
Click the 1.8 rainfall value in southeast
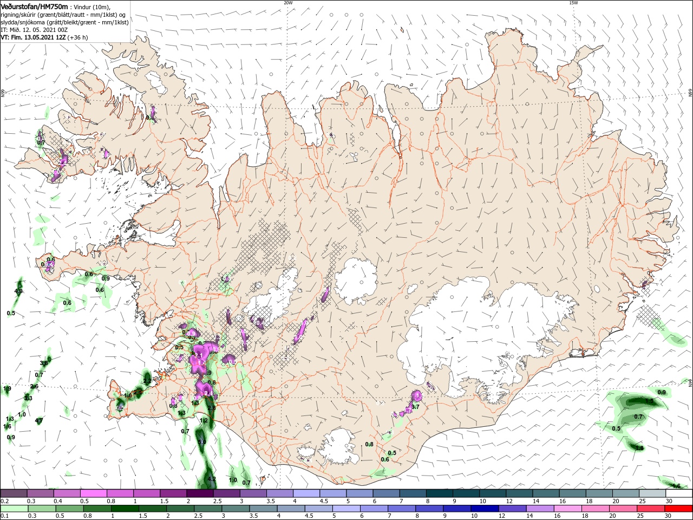point(639,448)
